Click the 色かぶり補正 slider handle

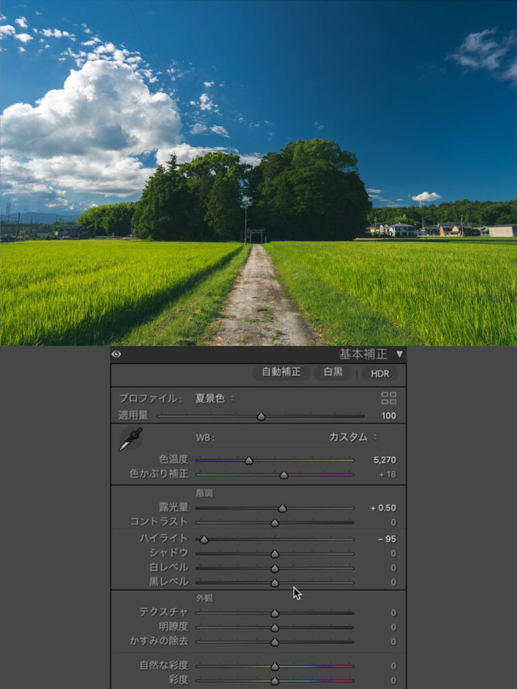click(x=284, y=475)
